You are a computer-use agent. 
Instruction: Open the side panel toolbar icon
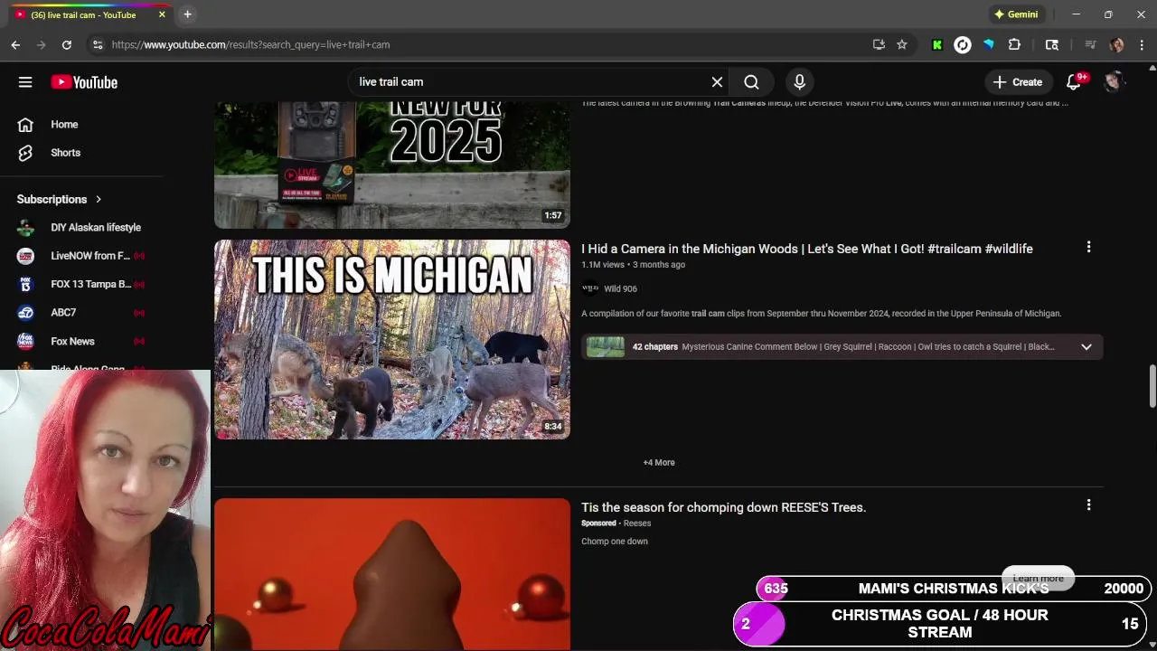[1052, 44]
